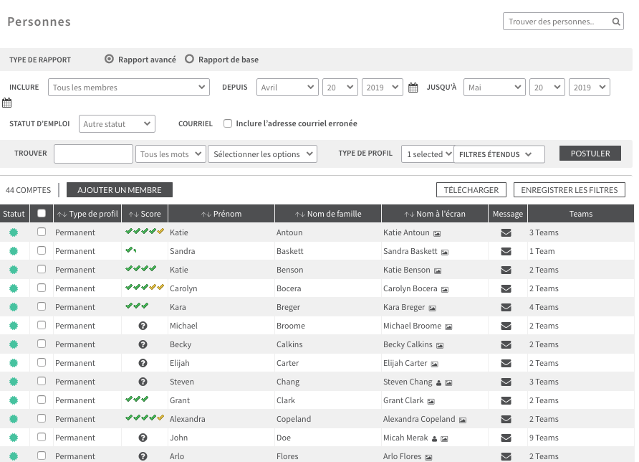Click the envelope icon for Carolyn Bocera
The height and width of the screenshot is (462, 639).
[506, 288]
